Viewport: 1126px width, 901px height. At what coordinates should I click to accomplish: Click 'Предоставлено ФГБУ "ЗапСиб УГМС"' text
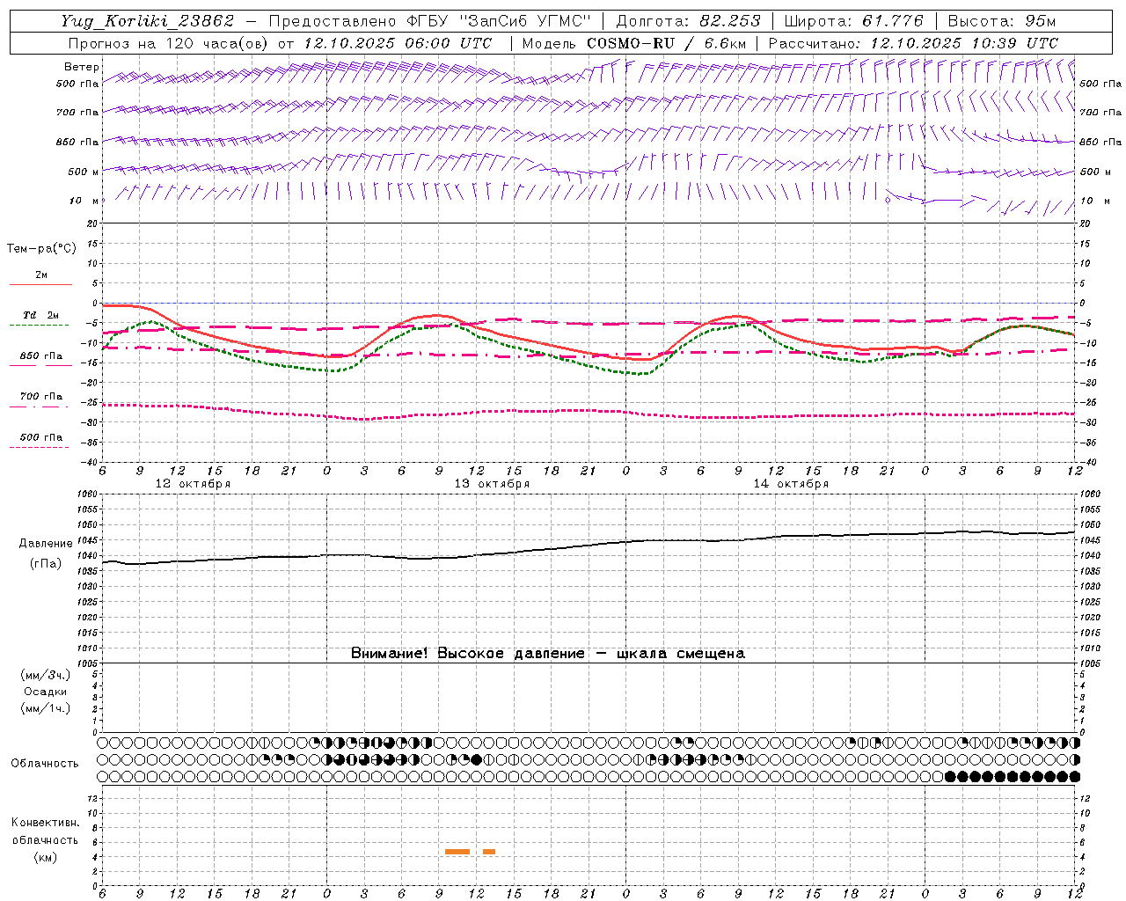point(429,21)
